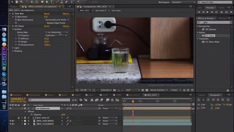The image size is (234, 132).
Task: Open the Active Camera view dropdown
Action: [159, 90]
